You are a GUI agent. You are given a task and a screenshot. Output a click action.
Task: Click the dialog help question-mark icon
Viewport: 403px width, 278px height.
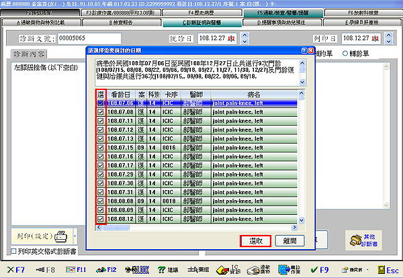click(304, 50)
